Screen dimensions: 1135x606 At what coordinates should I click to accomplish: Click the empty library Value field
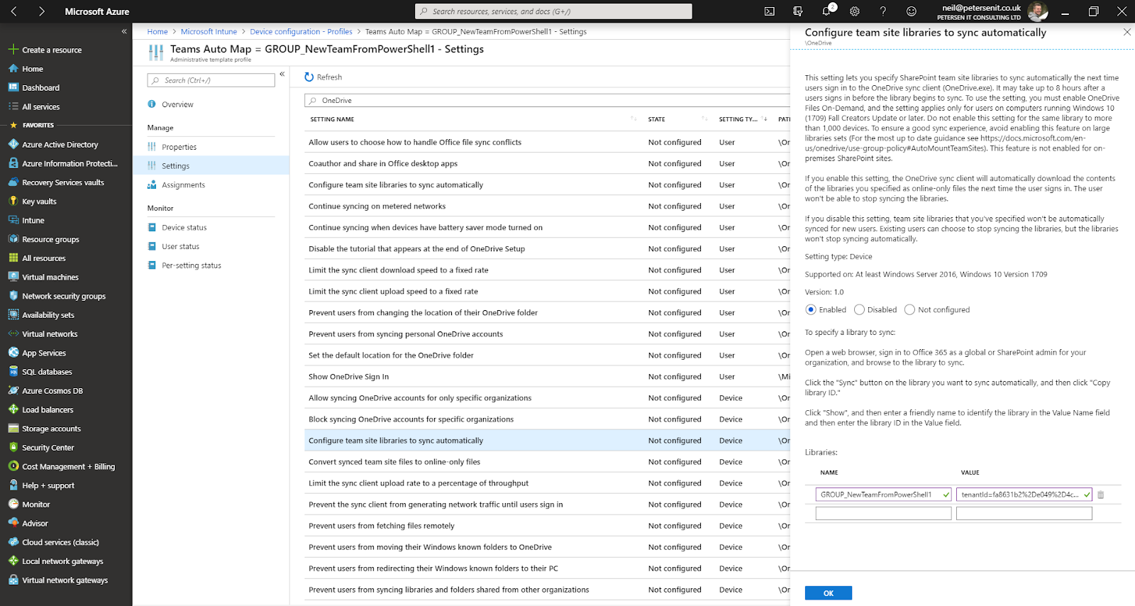click(1024, 513)
